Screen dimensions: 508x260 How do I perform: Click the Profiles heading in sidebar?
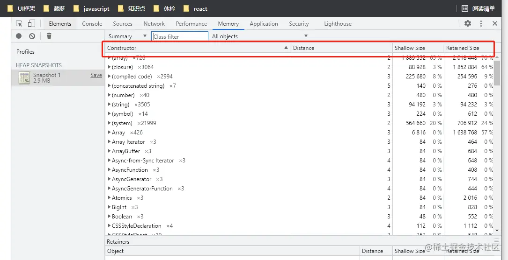(26, 52)
